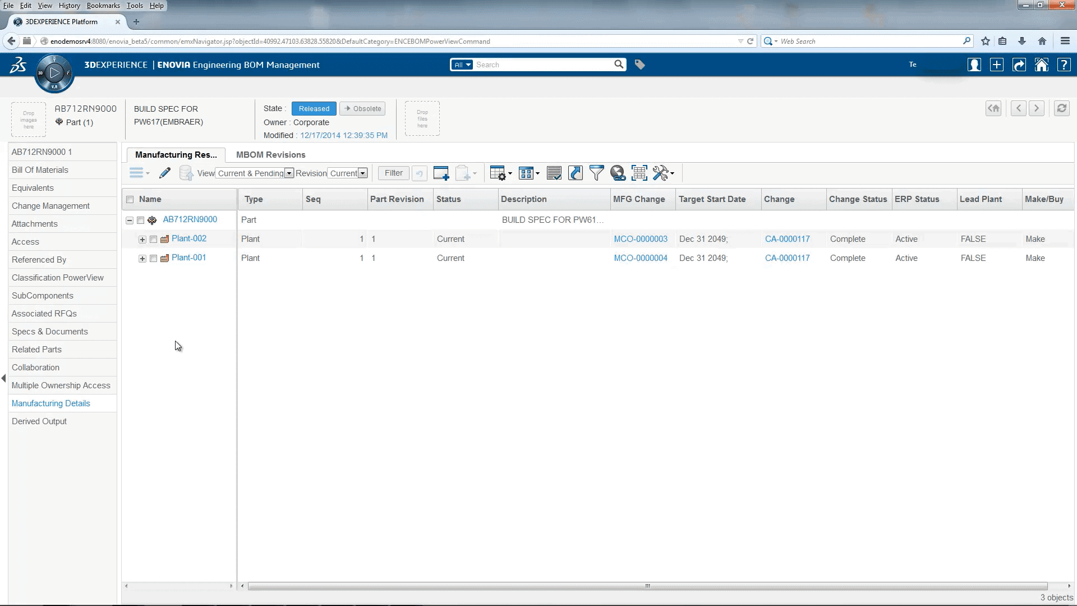Open the MCO-0000004 link
Image resolution: width=1077 pixels, height=606 pixels.
coord(641,258)
